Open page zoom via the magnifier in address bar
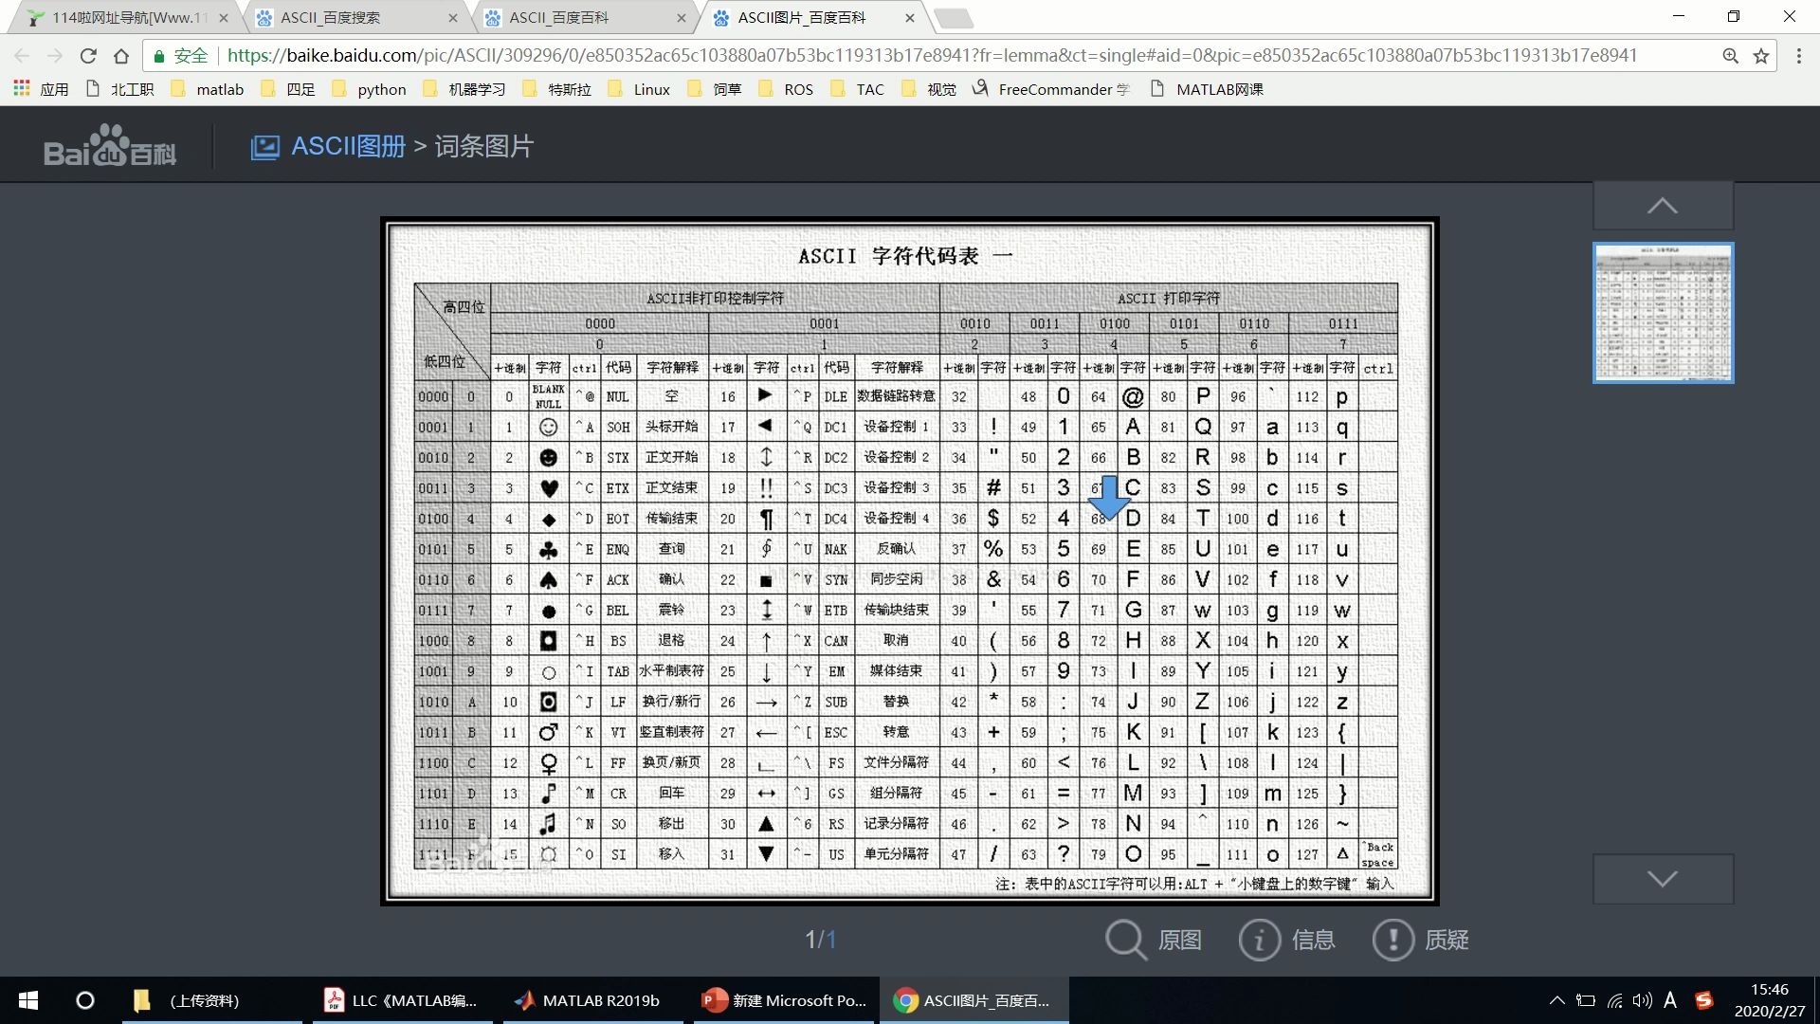1820x1024 pixels. coord(1730,55)
